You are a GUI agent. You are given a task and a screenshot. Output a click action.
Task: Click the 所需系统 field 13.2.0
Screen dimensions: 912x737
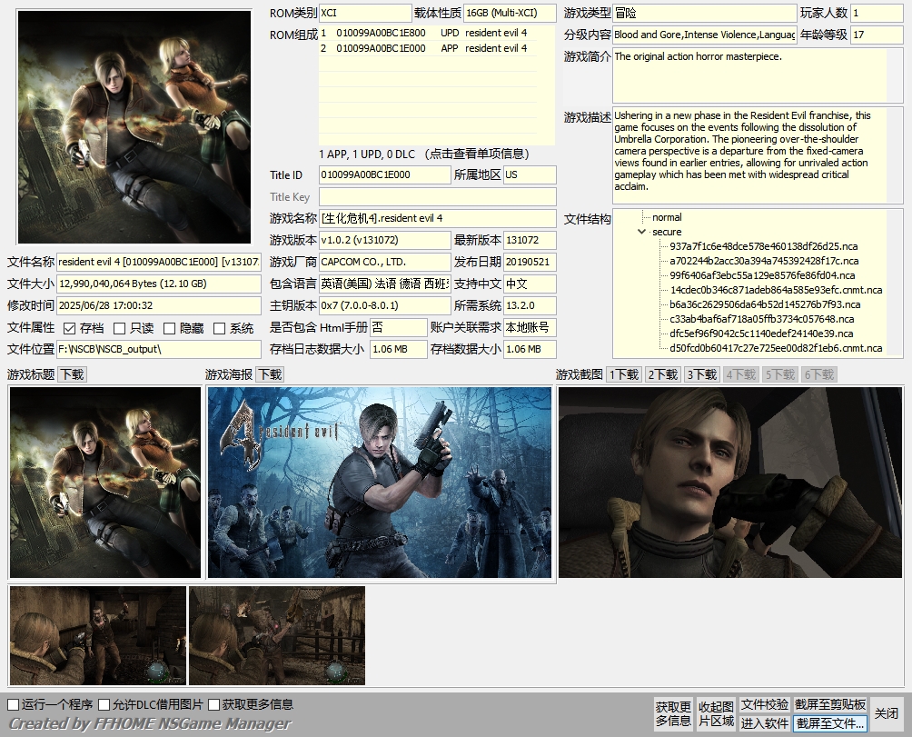click(x=530, y=306)
